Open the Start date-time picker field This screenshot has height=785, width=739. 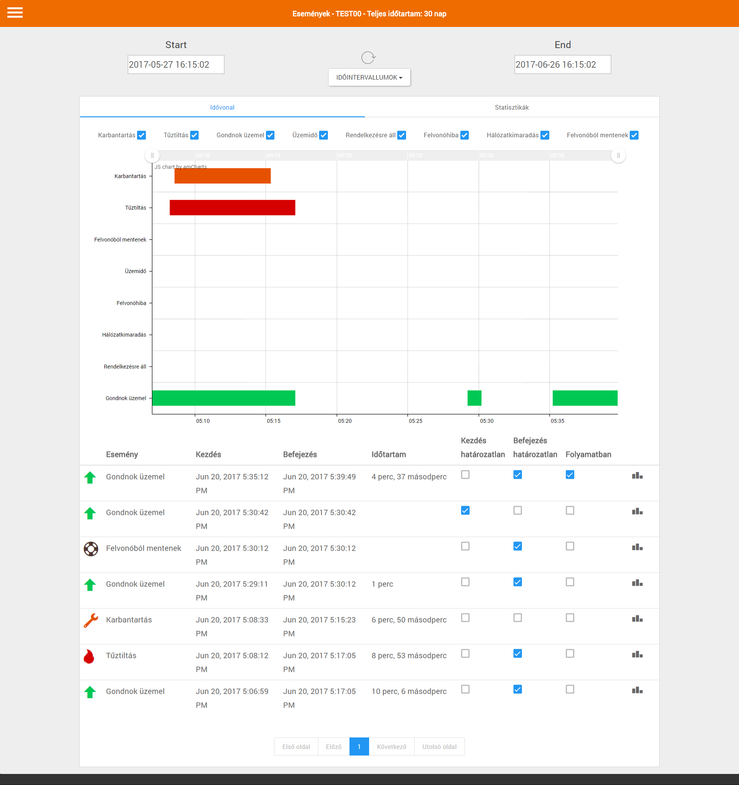(176, 64)
